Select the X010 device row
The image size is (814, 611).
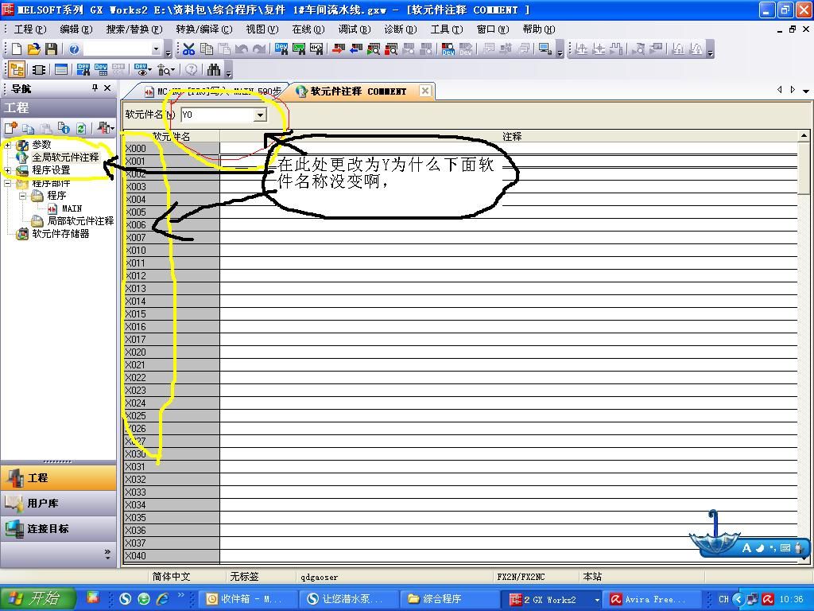172,251
